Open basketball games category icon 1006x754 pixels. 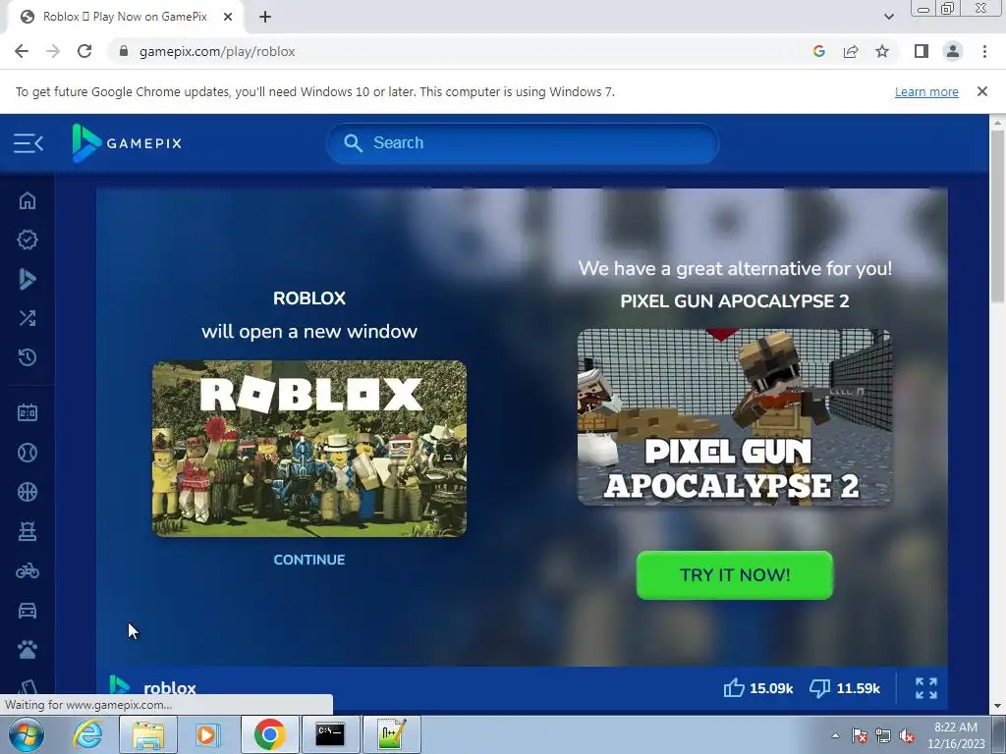27,492
